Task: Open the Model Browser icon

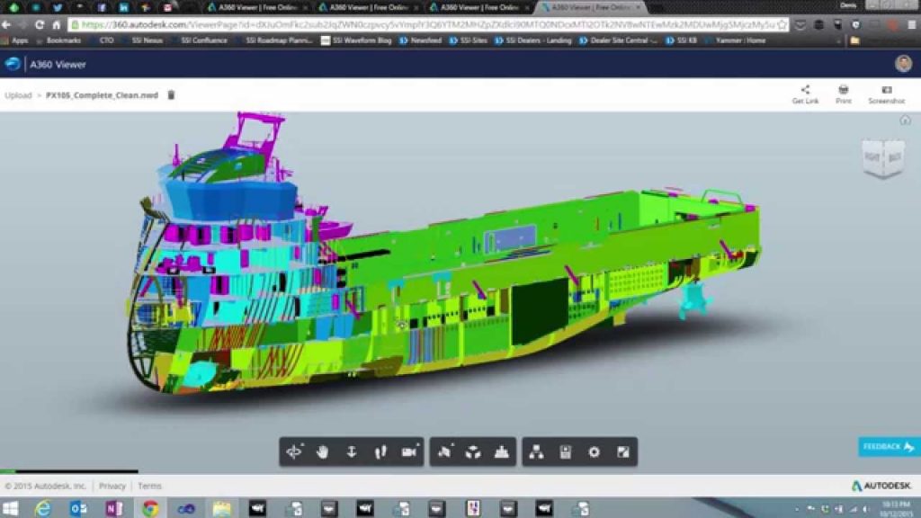Action: (x=536, y=452)
